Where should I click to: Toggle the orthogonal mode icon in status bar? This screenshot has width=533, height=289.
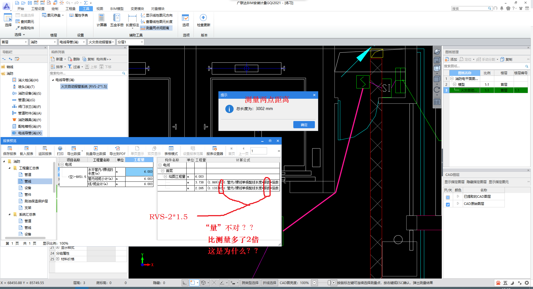tap(185, 283)
